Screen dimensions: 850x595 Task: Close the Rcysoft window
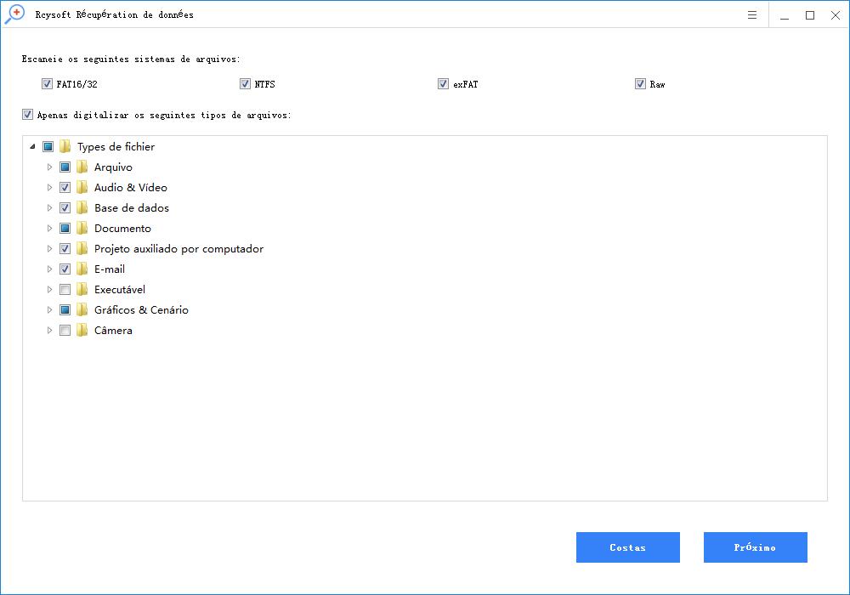click(836, 14)
